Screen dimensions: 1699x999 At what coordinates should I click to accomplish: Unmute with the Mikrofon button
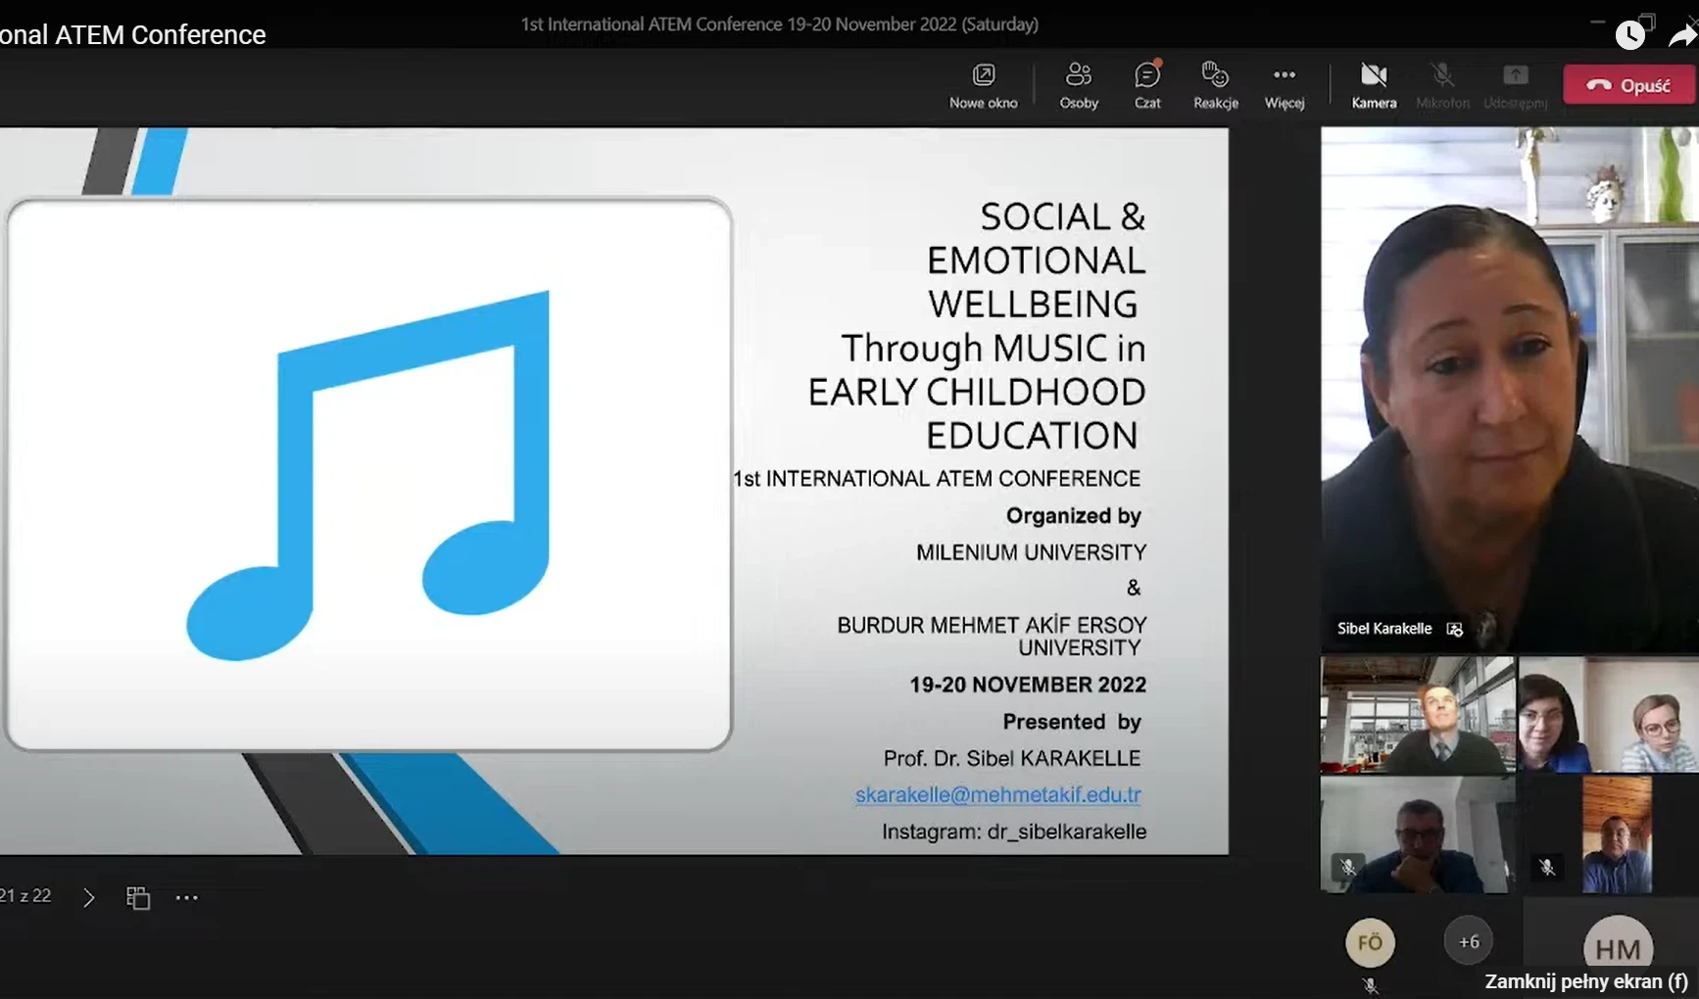tap(1442, 85)
